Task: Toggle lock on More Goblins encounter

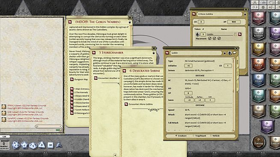Action: tap(245, 14)
